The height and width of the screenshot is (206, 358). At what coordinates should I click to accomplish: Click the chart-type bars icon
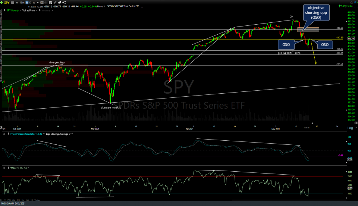click(45, 3)
